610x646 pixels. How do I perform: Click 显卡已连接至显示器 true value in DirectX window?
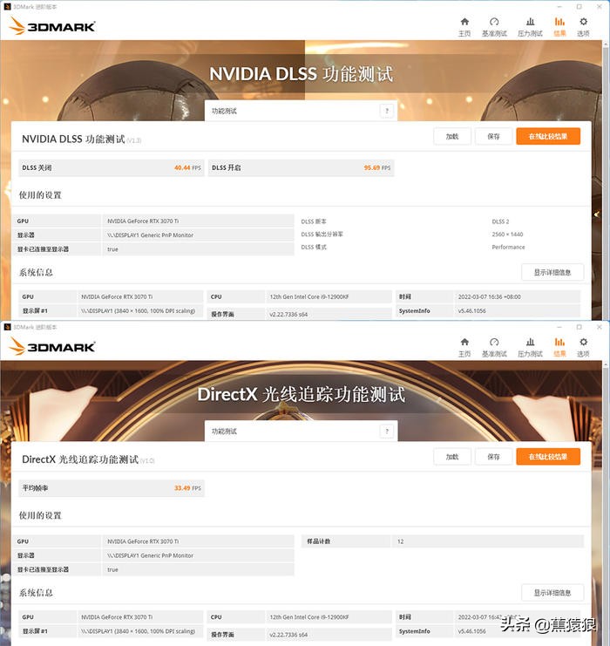point(112,570)
